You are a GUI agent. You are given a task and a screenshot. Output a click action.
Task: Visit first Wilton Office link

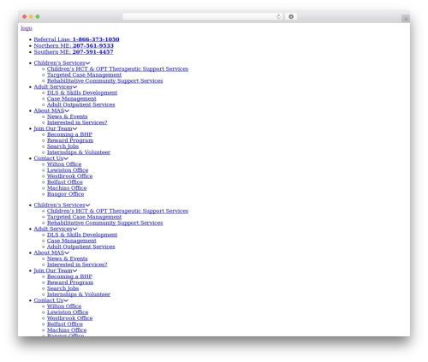(64, 164)
